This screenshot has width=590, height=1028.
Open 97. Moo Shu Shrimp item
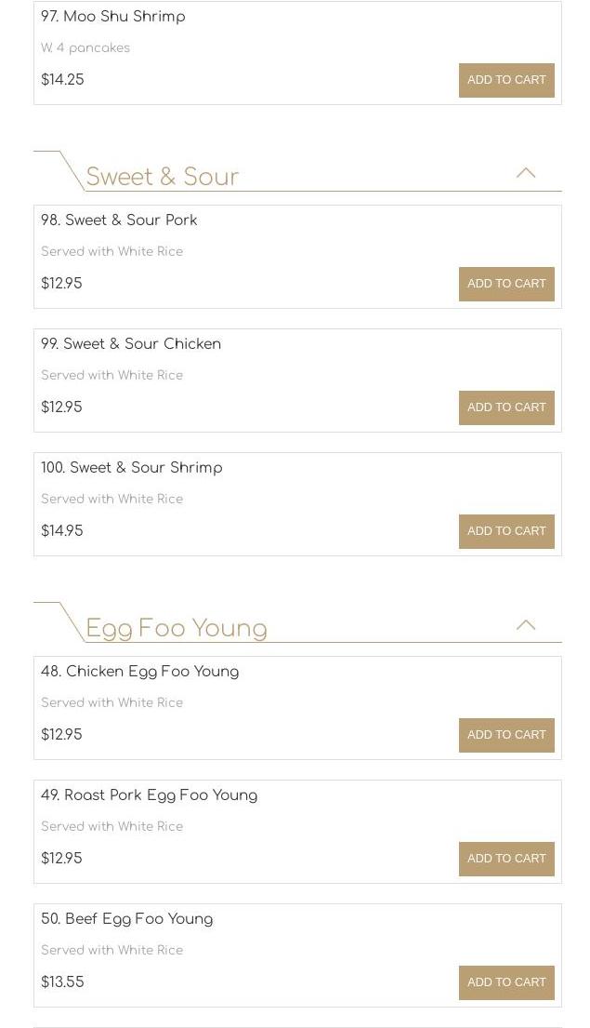(x=113, y=18)
